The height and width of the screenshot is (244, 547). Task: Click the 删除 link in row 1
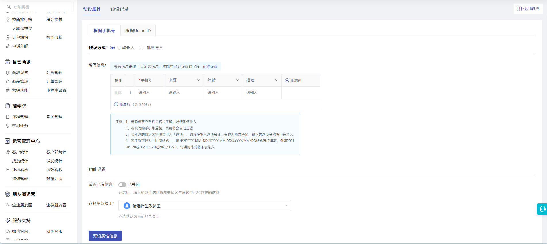pos(118,93)
